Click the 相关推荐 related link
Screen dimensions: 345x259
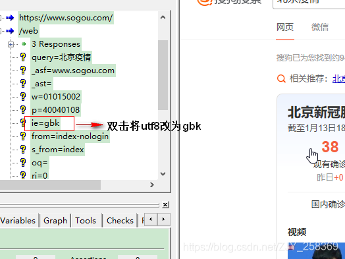click(x=338, y=78)
